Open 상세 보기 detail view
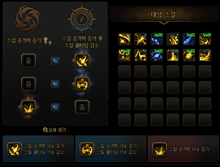This screenshot has width=220, height=167. [x=57, y=130]
